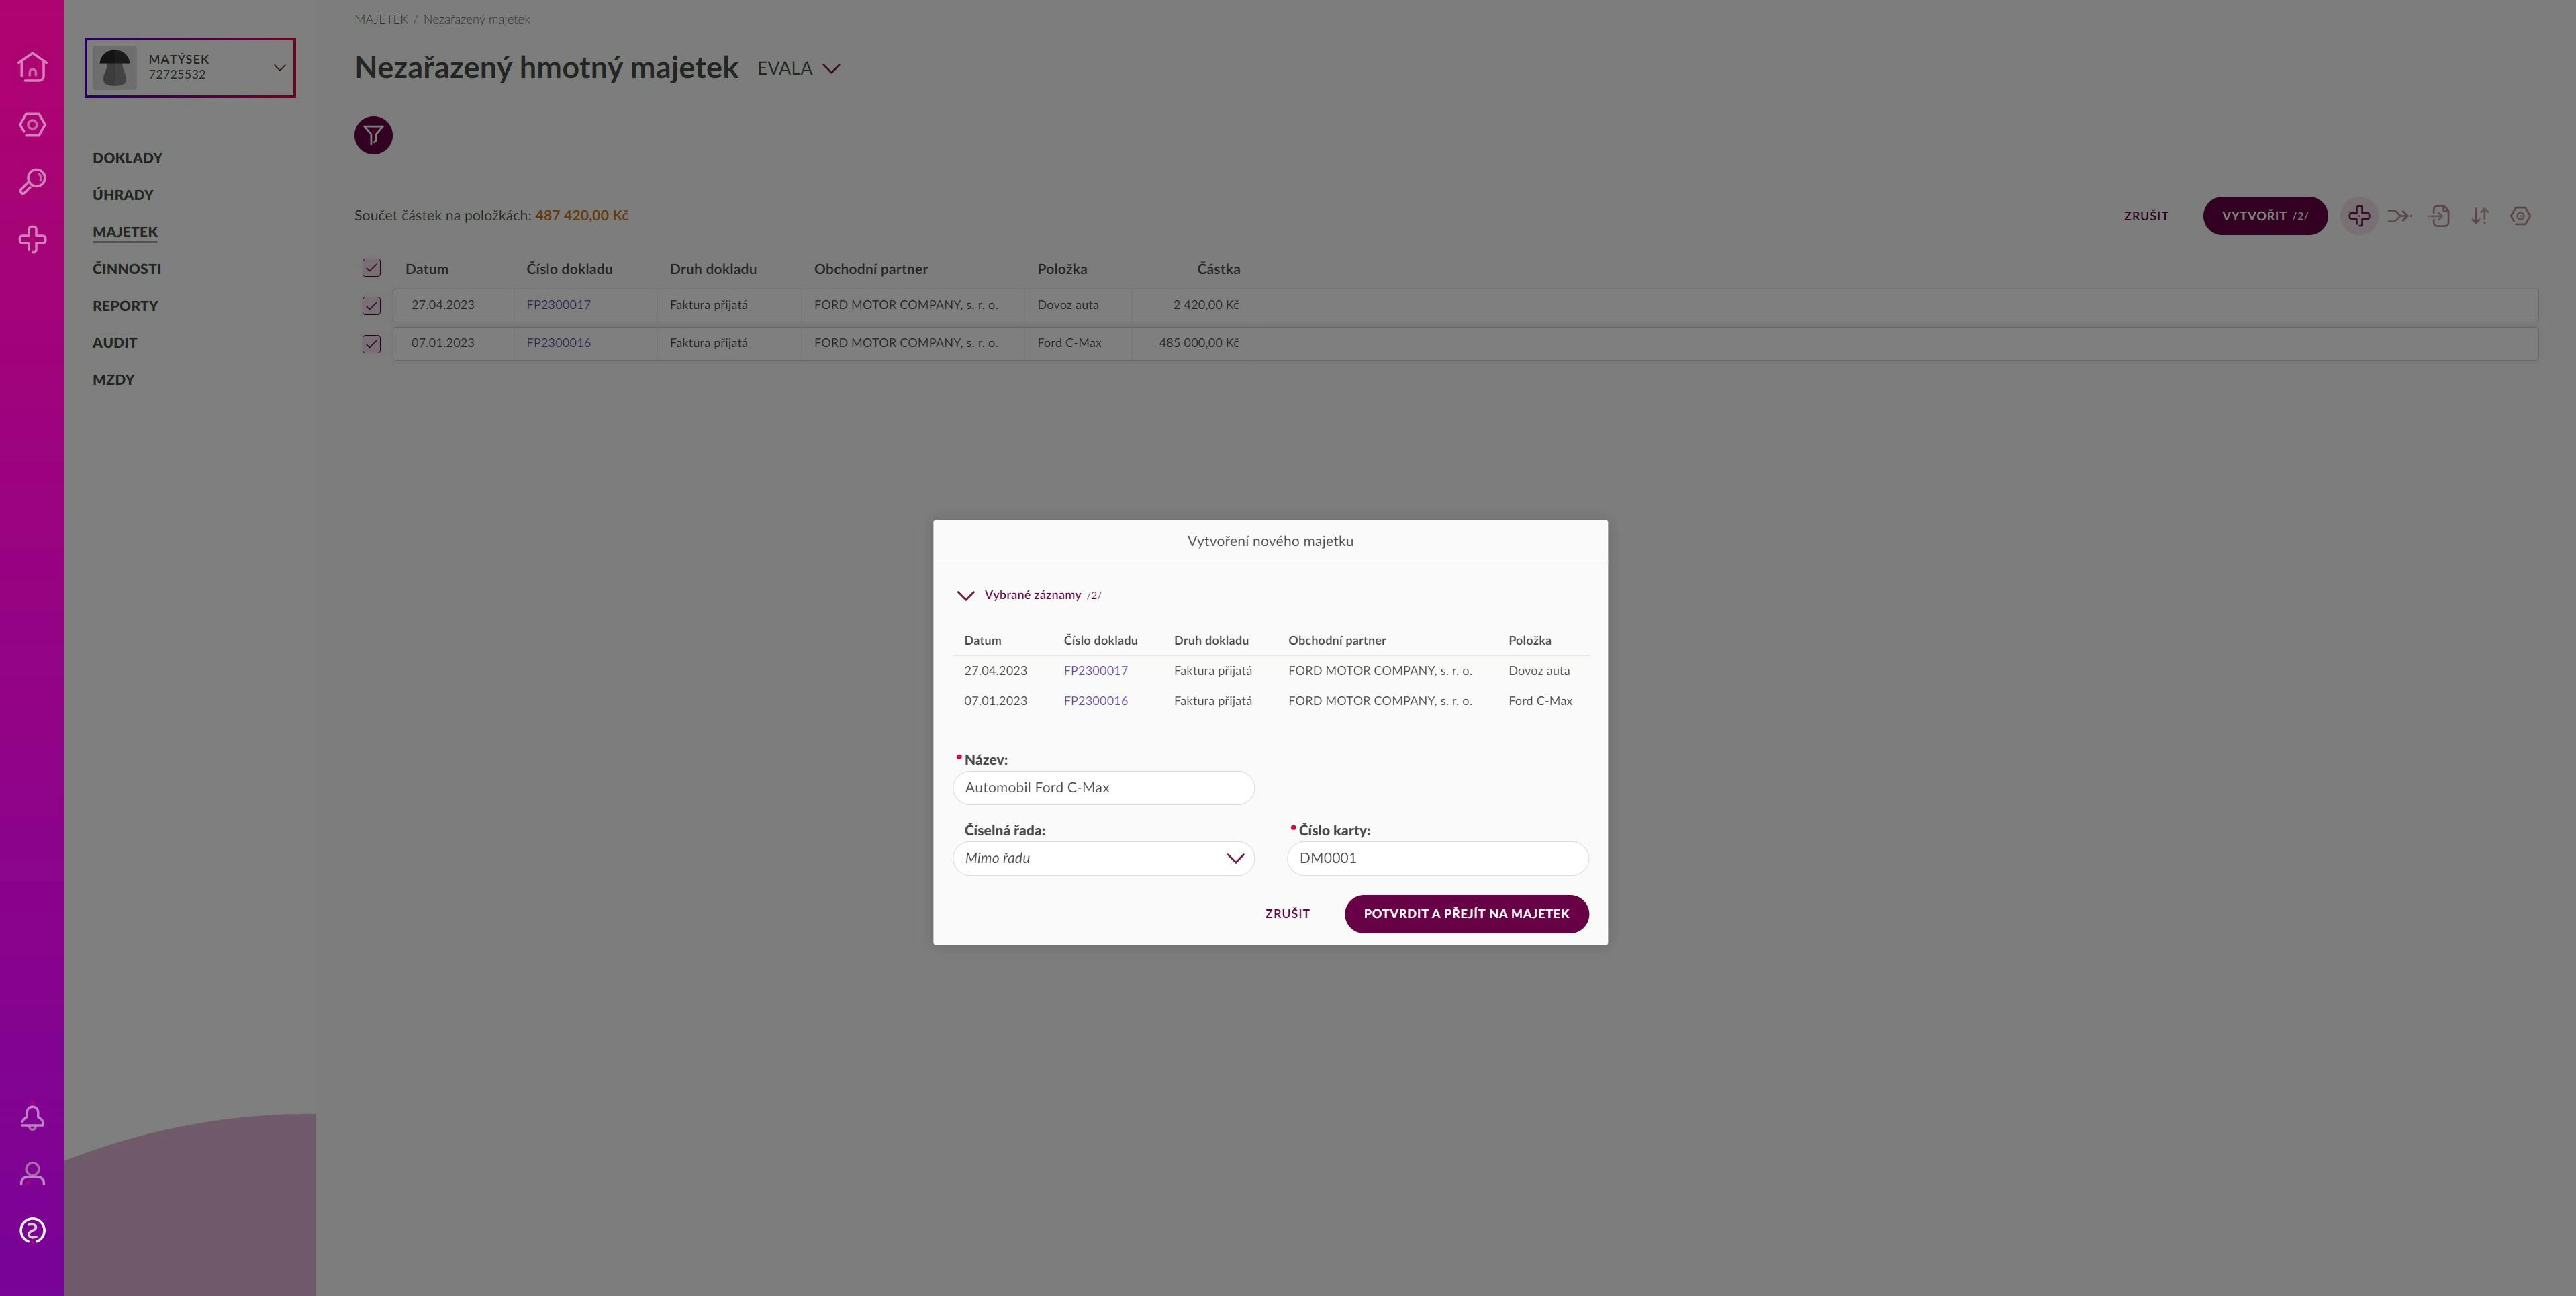Screen dimensions: 2576x1296
Task: Uncheck the row FP2300016 checkbox
Action: click(371, 344)
